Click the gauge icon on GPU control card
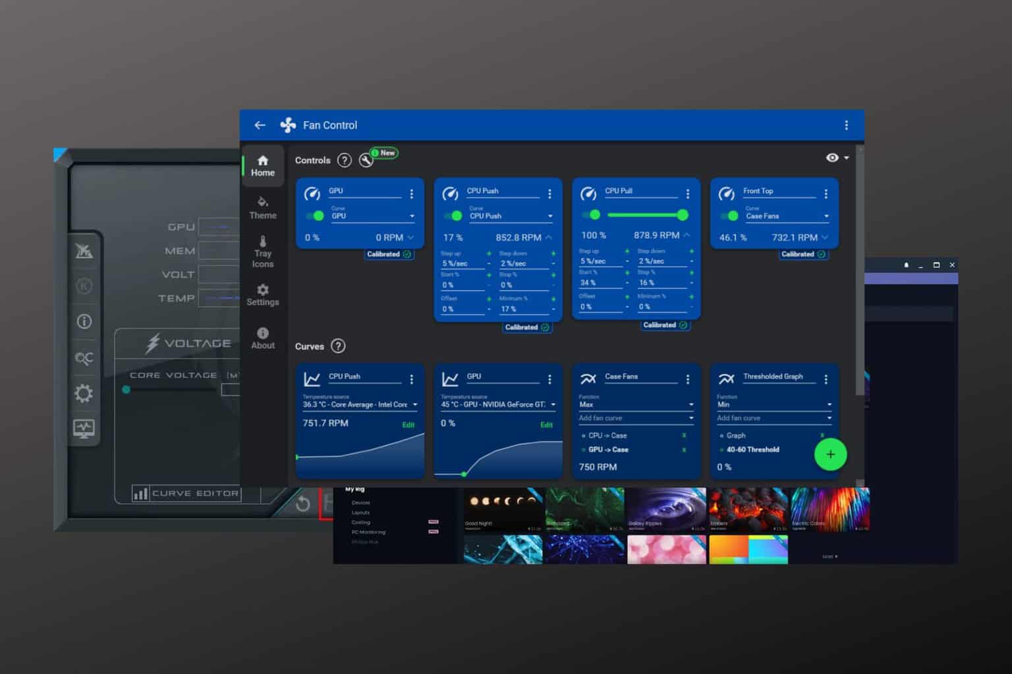1012x674 pixels. [312, 194]
